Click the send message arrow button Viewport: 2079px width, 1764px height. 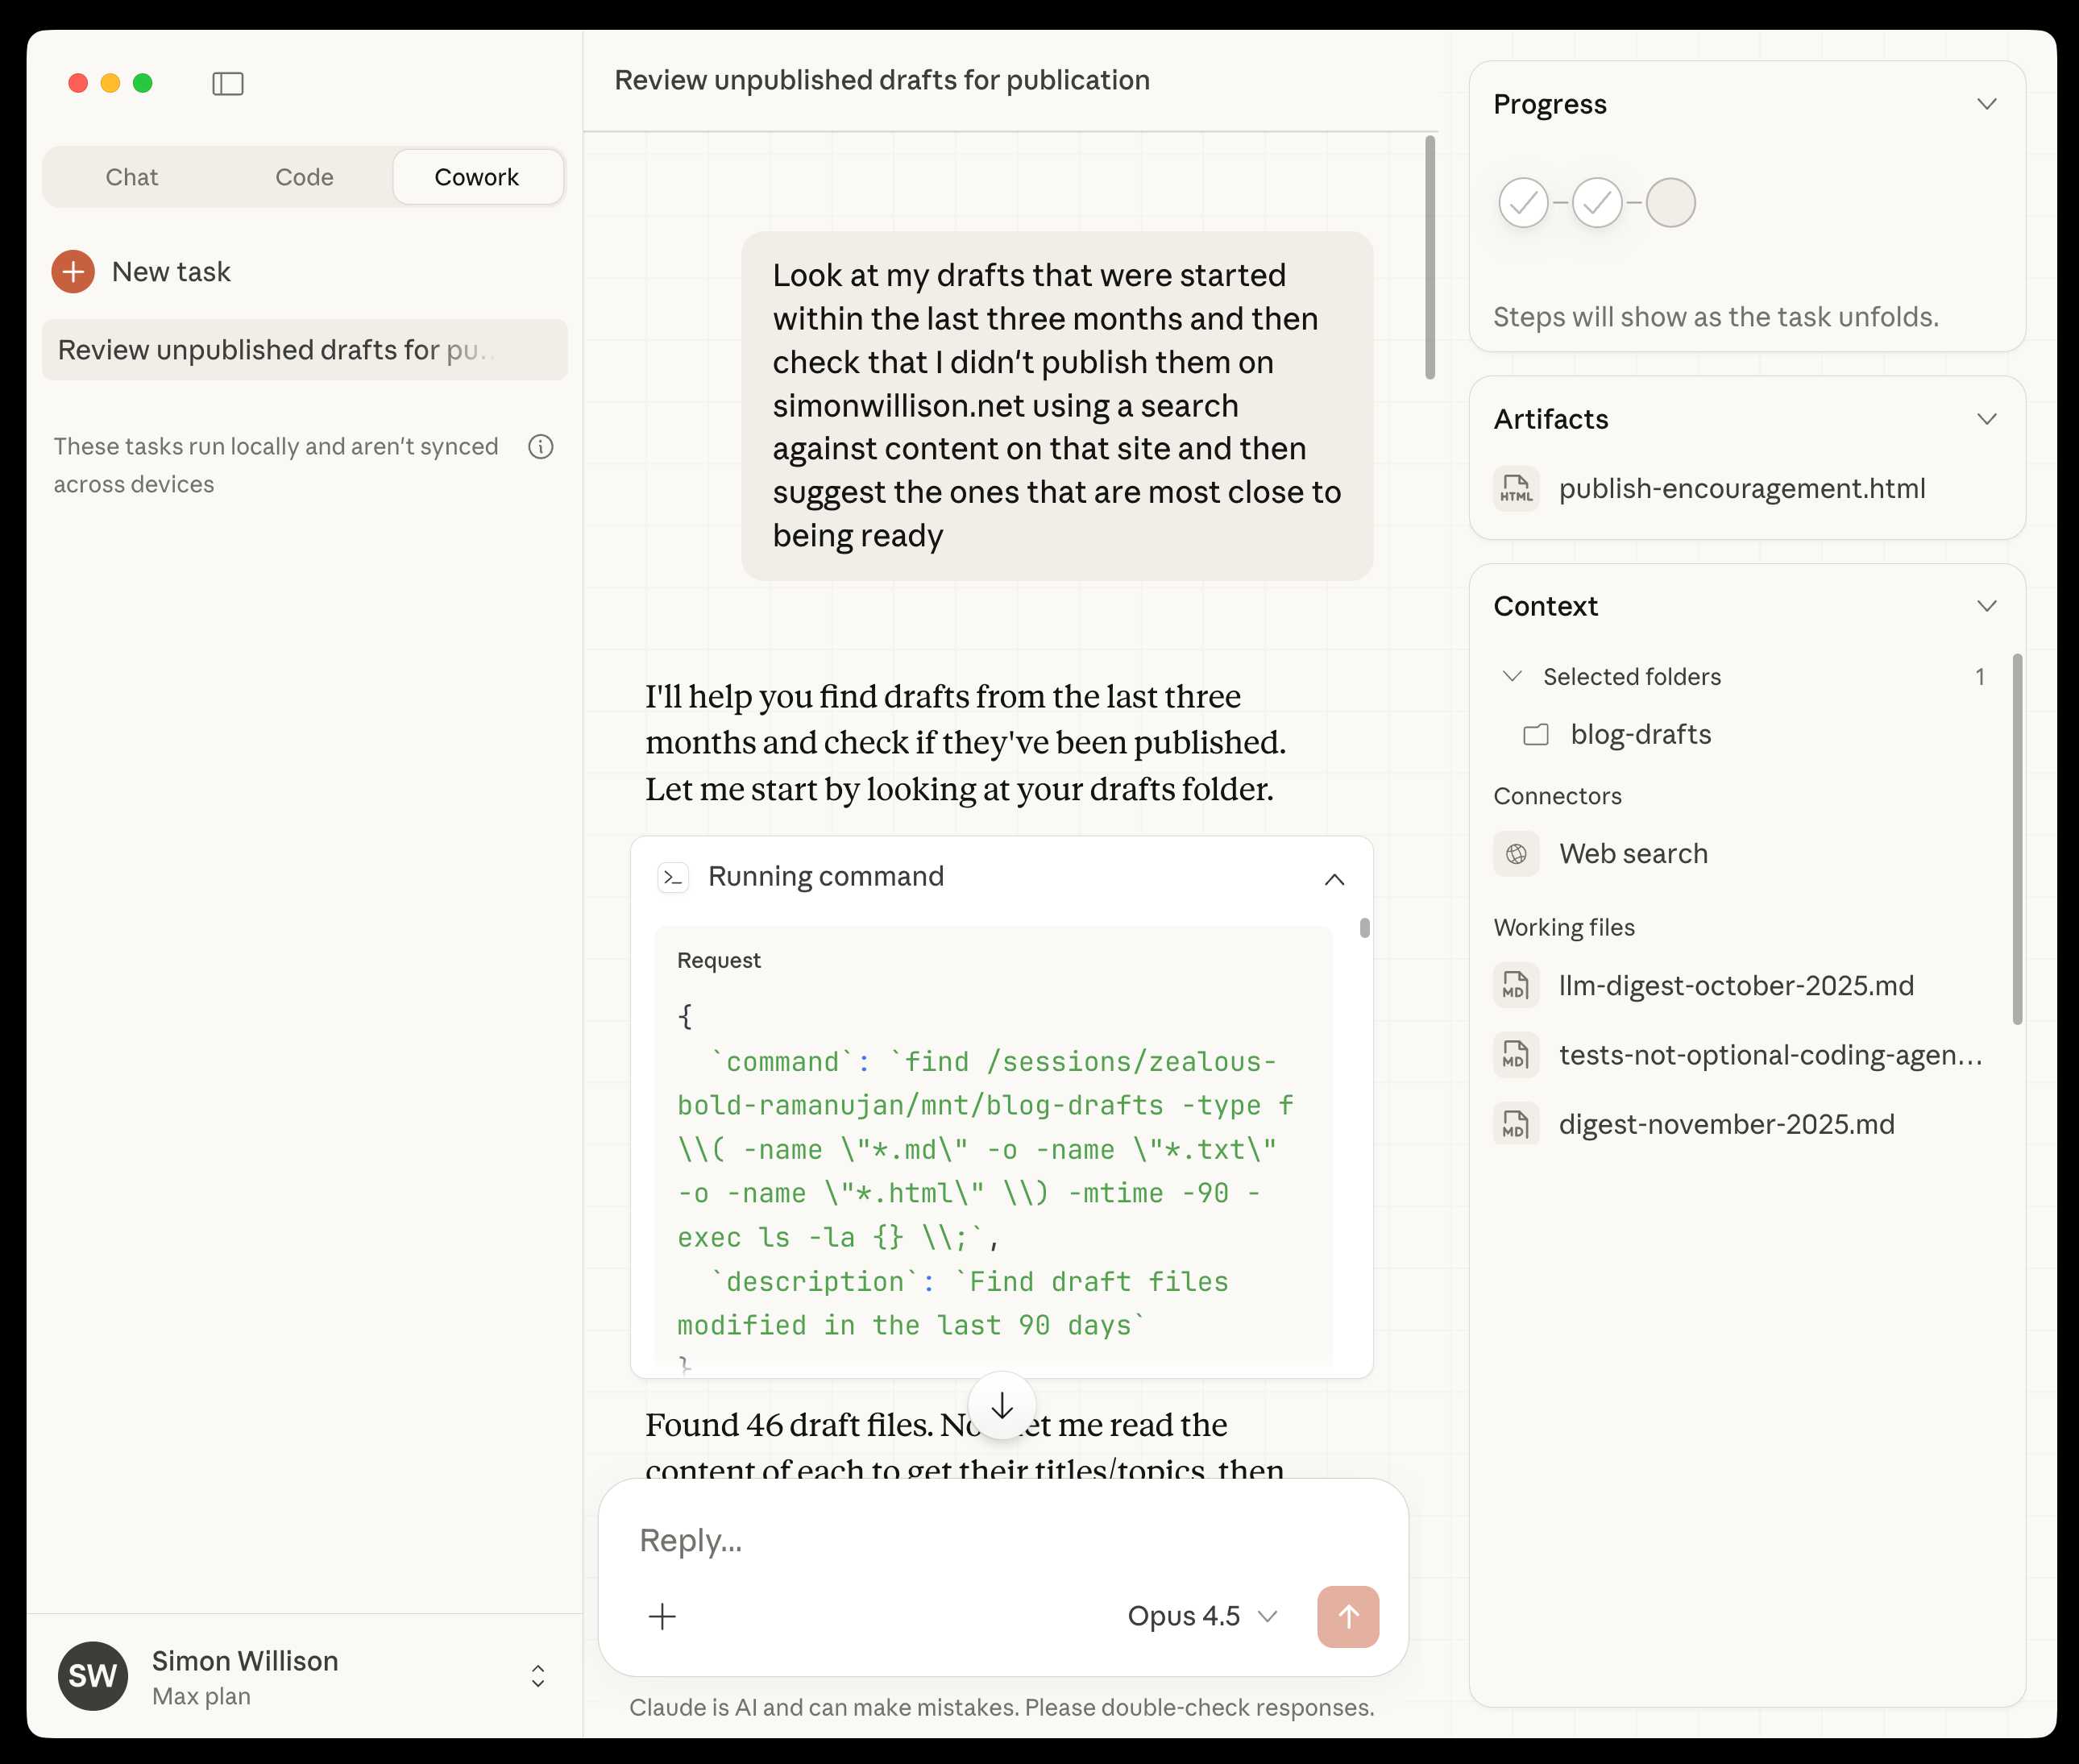tap(1348, 1616)
